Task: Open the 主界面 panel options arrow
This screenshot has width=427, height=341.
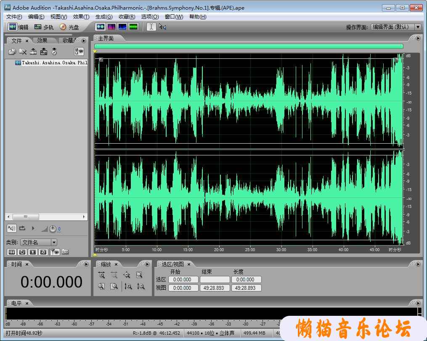Action: [x=418, y=38]
